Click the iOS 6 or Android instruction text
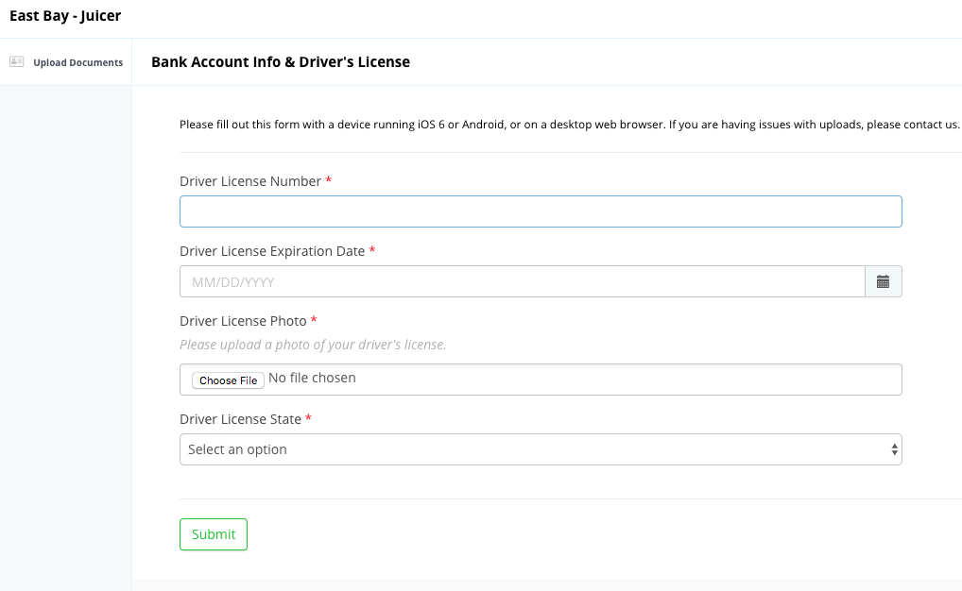The width and height of the screenshot is (962, 591). tap(569, 125)
